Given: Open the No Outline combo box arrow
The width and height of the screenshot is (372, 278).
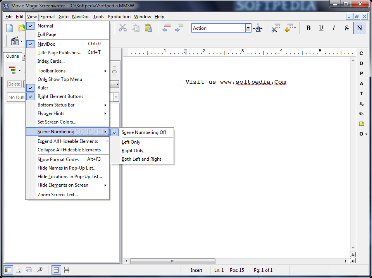Looking at the screenshot, I should pos(116,97).
